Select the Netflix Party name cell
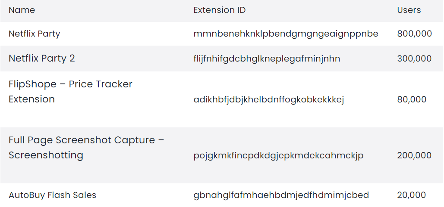444x207 pixels. (x=34, y=34)
